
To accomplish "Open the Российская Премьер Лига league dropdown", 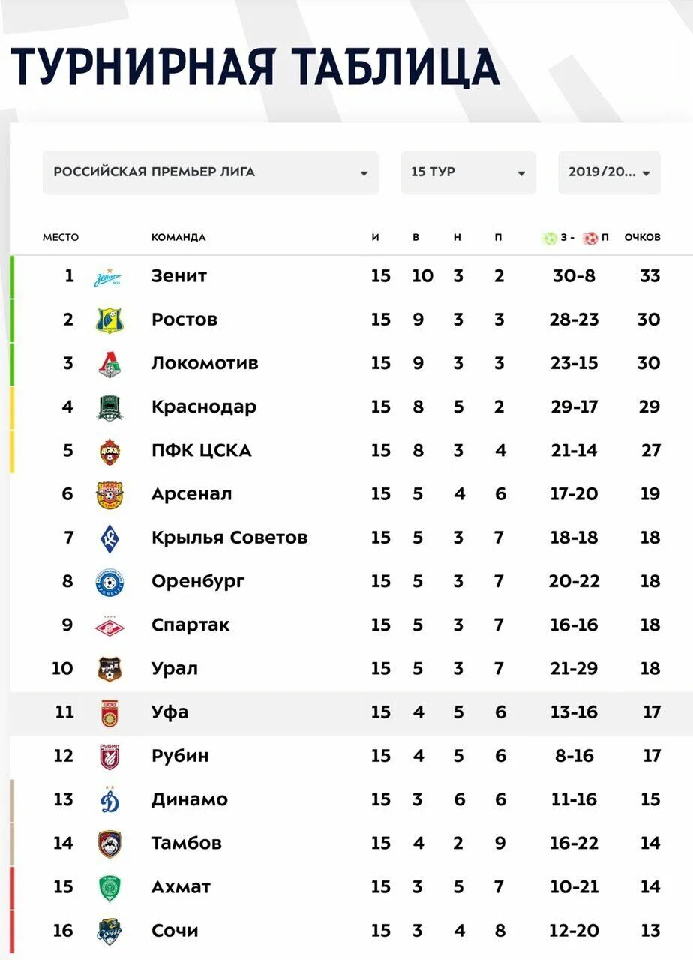I will [x=210, y=172].
